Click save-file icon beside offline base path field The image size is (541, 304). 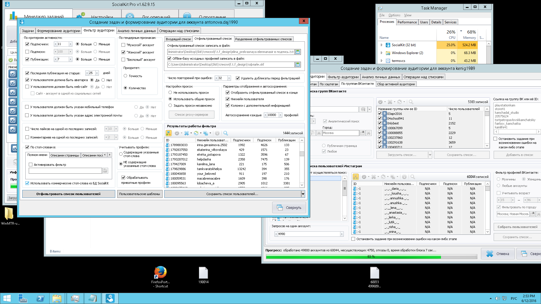(x=298, y=64)
